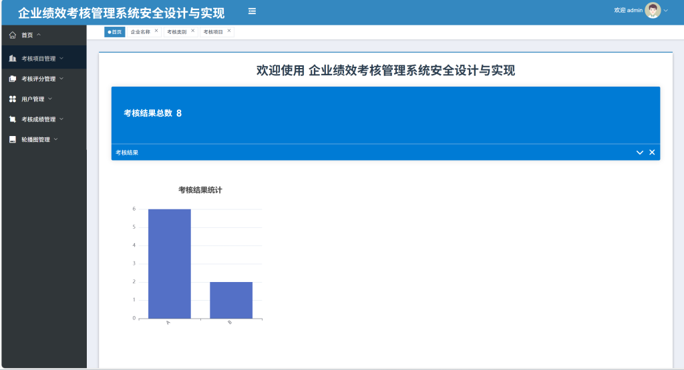This screenshot has height=370, width=684.
Task: Expand the 考核评分管理 chevron
Action: click(x=61, y=79)
